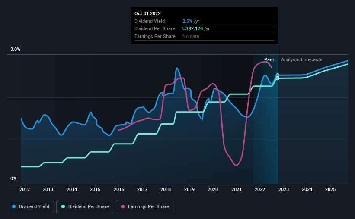This screenshot has height=219, width=355.
Task: Click the No data earnings value in tooltip
Action: (191, 36)
